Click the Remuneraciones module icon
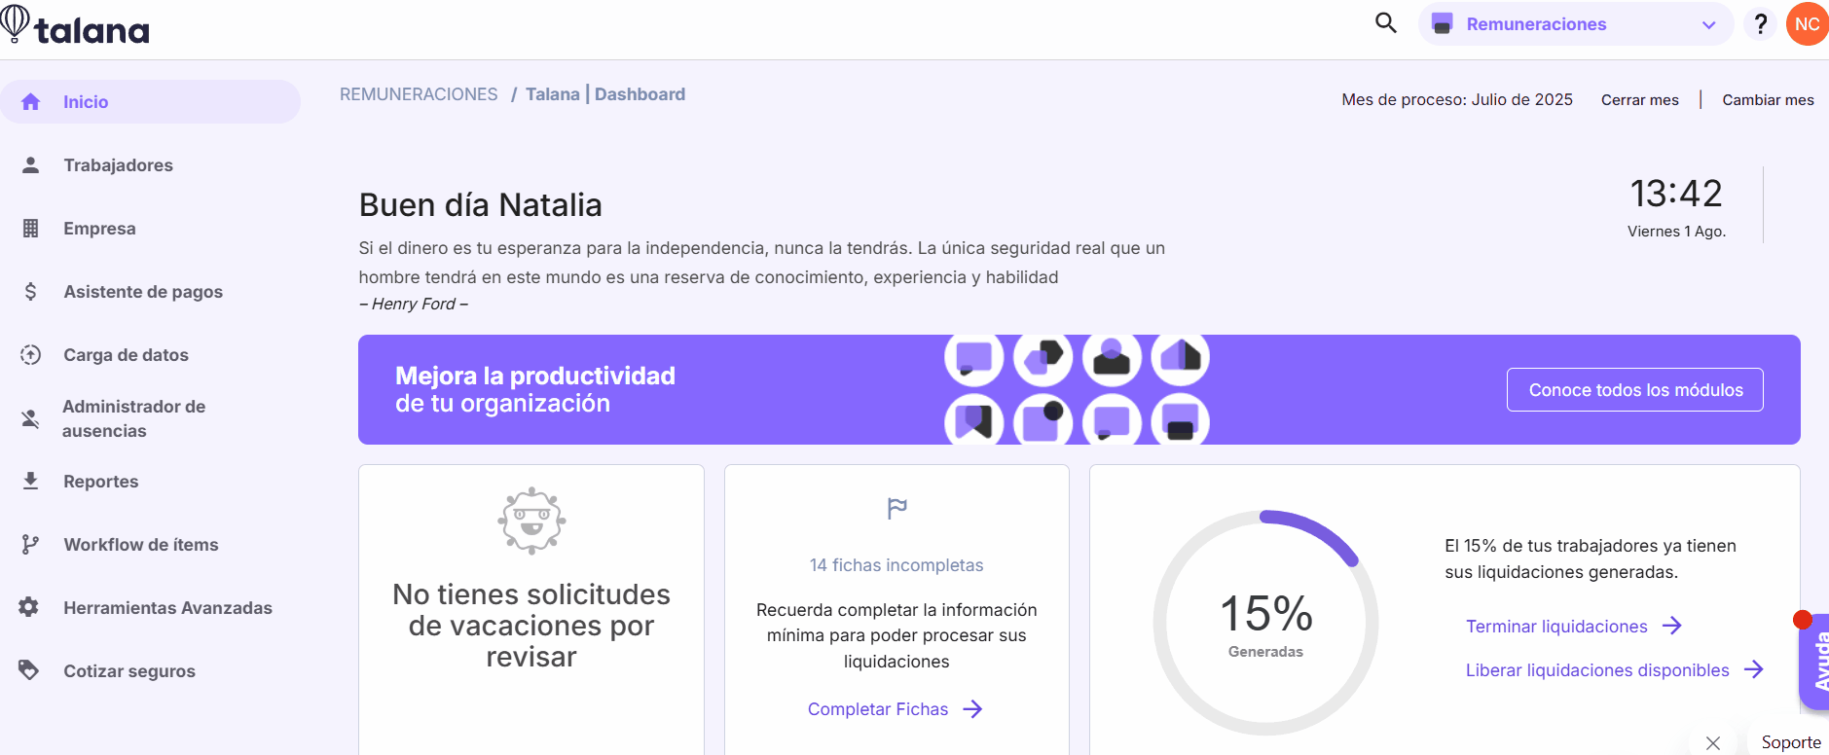Screen dimensions: 1829x755 (1443, 23)
